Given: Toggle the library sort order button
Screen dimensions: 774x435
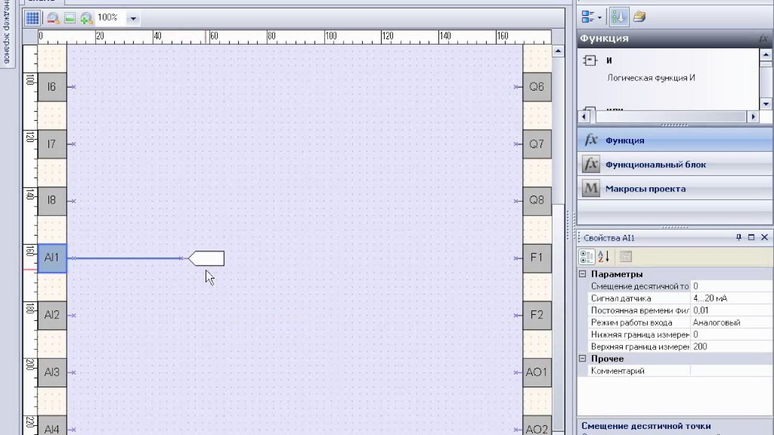Looking at the screenshot, I should tap(618, 17).
